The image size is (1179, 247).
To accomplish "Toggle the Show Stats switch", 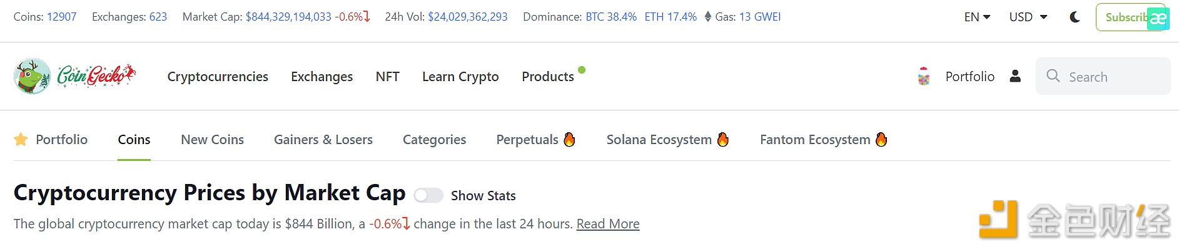I will (x=428, y=195).
